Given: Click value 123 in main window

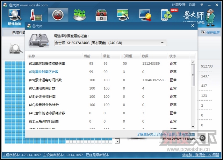Looking at the screenshot, I should point(204,96).
